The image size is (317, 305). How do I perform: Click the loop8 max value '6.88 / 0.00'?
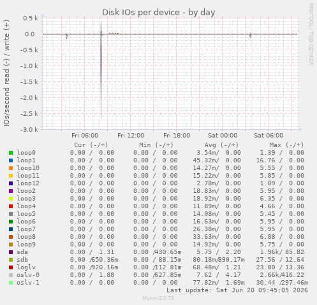tap(282, 237)
